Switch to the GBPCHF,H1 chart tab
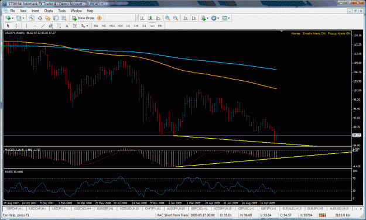 tap(15, 208)
